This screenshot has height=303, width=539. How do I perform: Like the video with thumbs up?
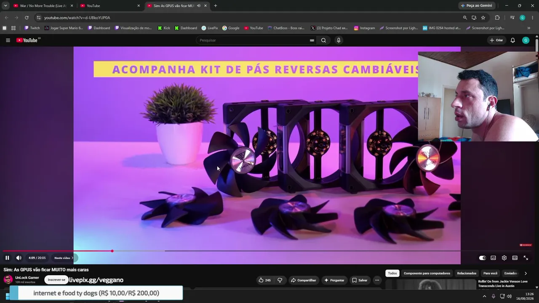[265, 280]
